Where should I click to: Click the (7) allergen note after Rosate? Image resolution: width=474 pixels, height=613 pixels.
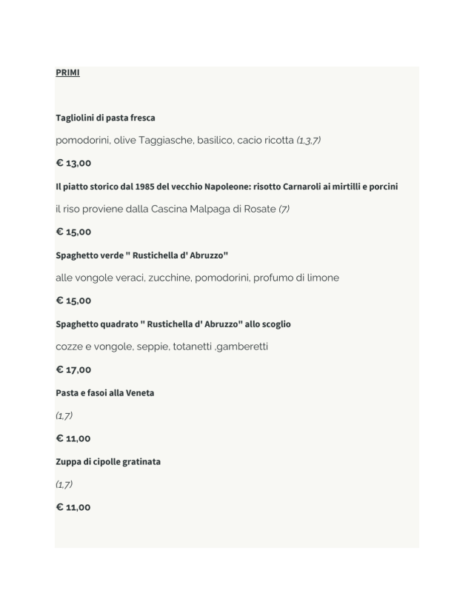(x=284, y=209)
